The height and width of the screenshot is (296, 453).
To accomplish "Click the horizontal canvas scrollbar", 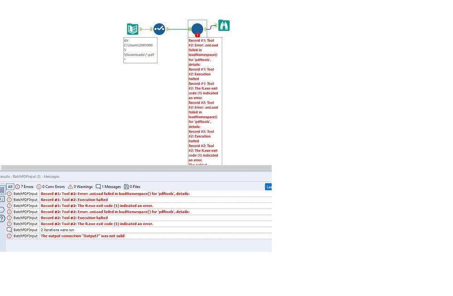I will point(136,168).
